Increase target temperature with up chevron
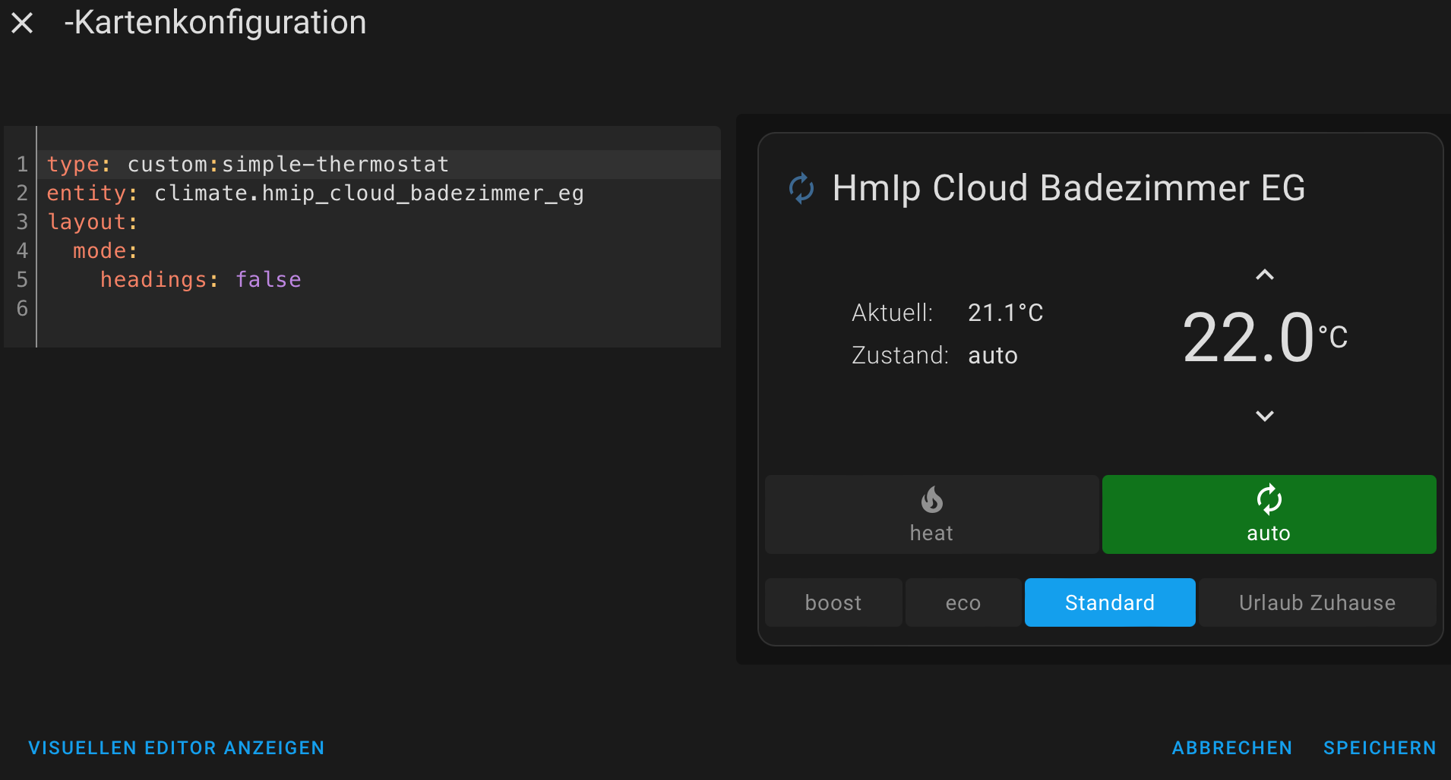This screenshot has height=780, width=1451. (x=1264, y=275)
